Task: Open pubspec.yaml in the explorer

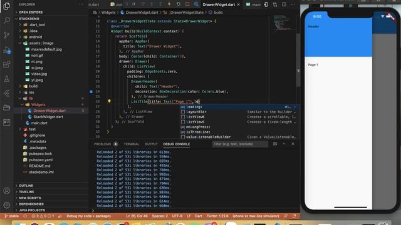Action: coord(41,160)
